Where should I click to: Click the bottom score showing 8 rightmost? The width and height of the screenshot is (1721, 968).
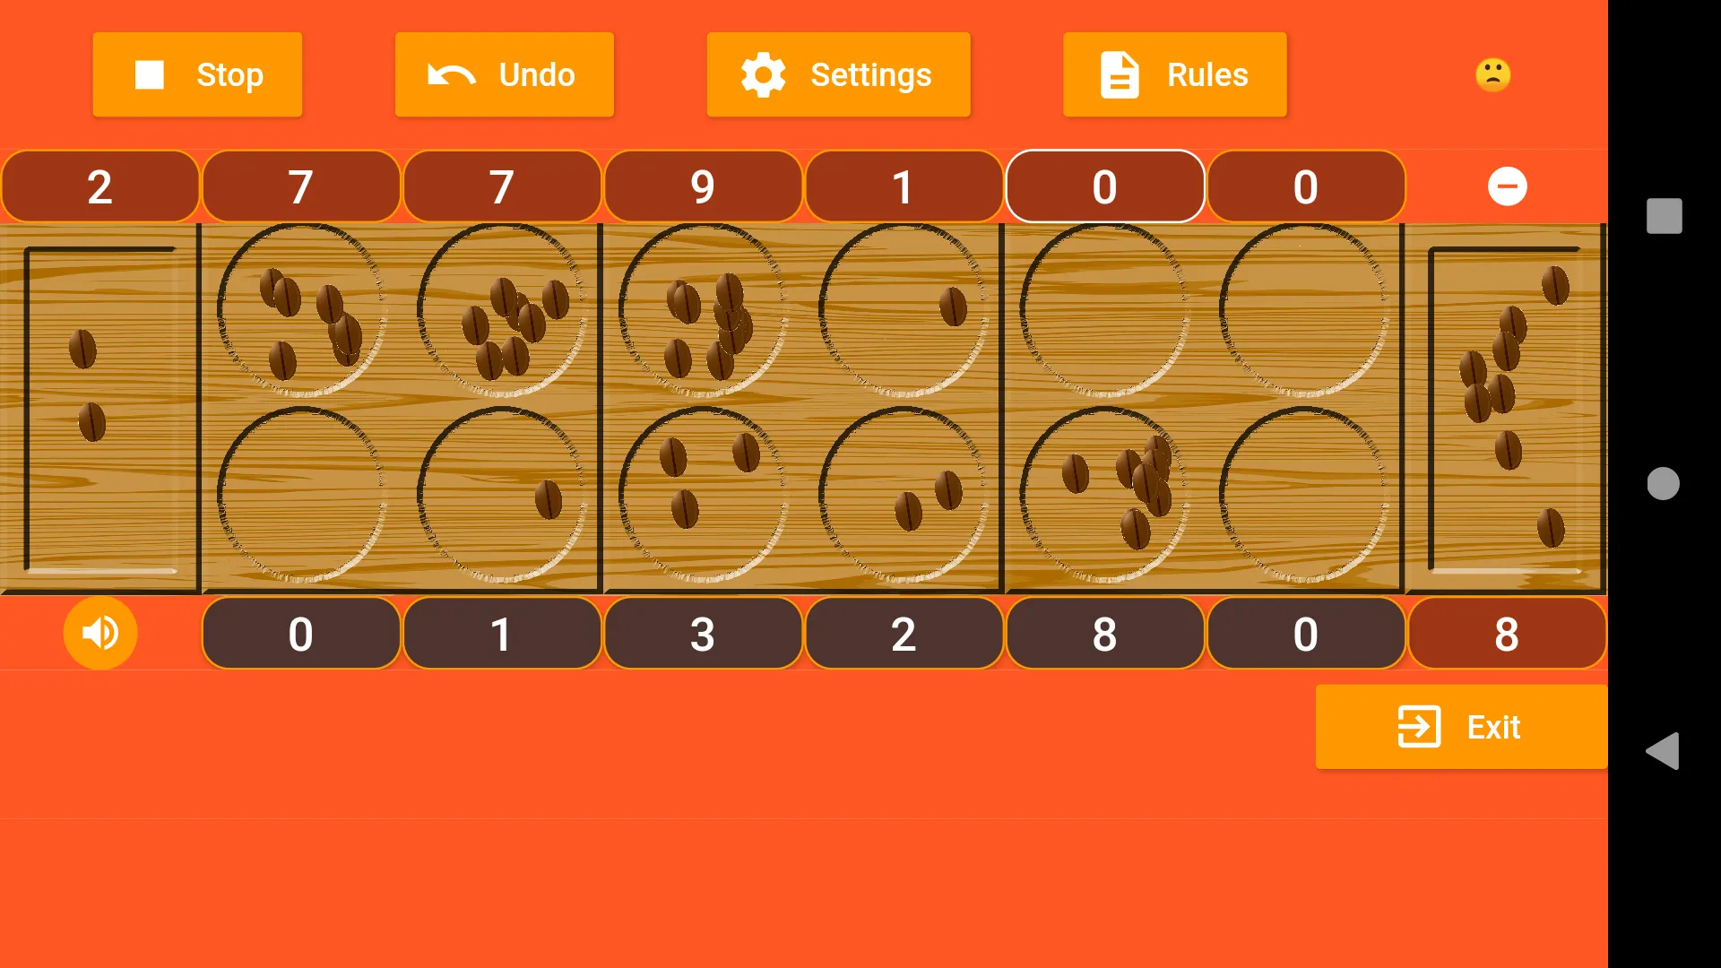(1507, 634)
